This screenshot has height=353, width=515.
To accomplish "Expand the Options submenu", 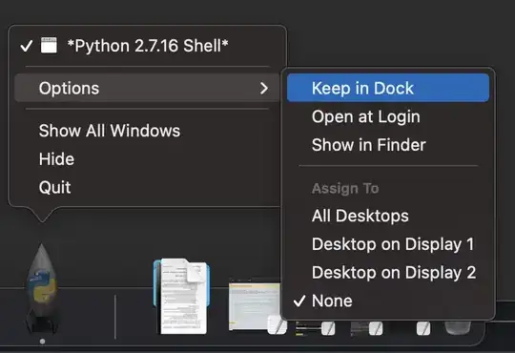I will [147, 88].
